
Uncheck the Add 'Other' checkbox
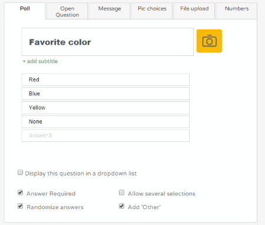tap(122, 206)
